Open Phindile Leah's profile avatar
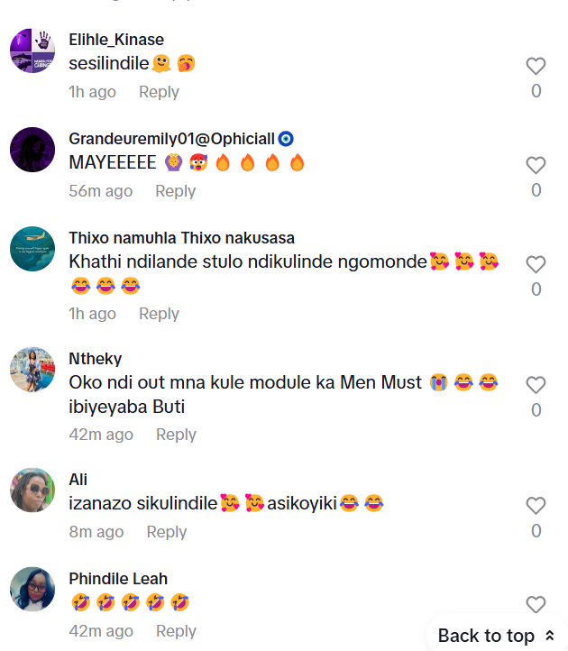Image resolution: width=568 pixels, height=651 pixels. tap(32, 590)
